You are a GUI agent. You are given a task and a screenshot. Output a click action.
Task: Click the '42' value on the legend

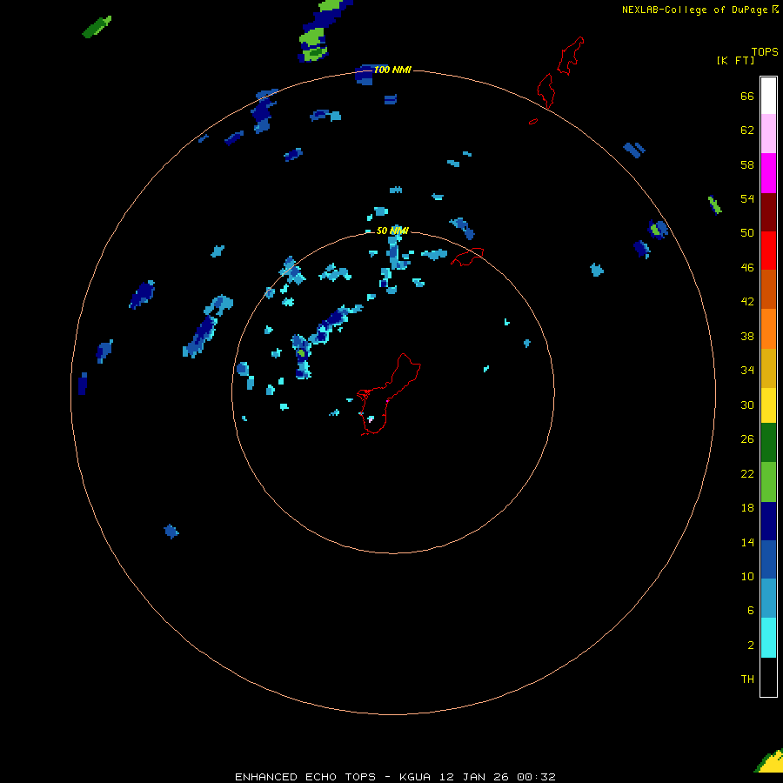pos(747,301)
